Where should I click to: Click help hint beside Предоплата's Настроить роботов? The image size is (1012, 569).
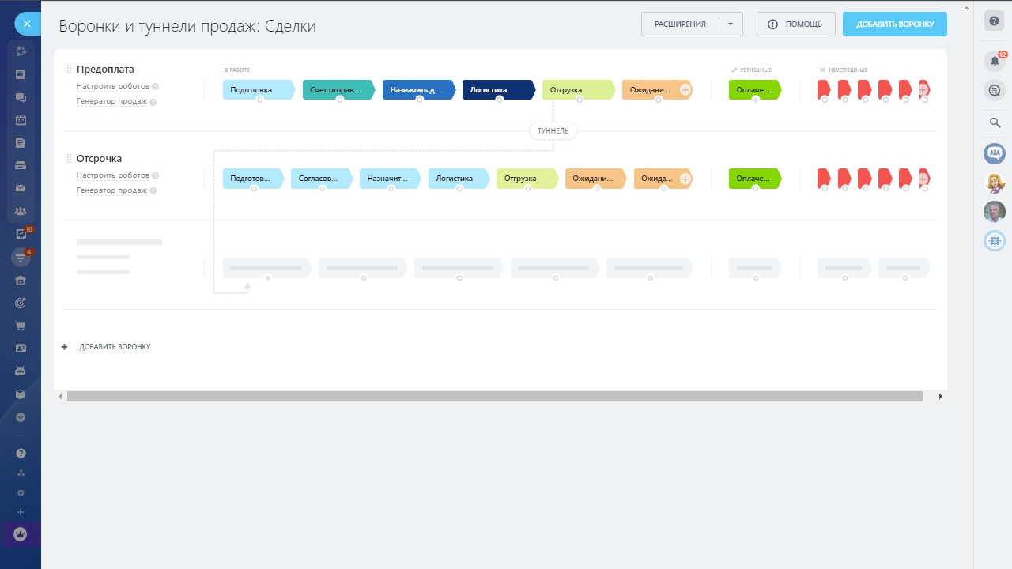point(156,87)
